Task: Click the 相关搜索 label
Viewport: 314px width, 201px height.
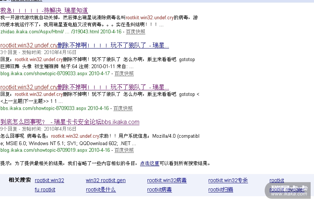Action: pos(20,180)
